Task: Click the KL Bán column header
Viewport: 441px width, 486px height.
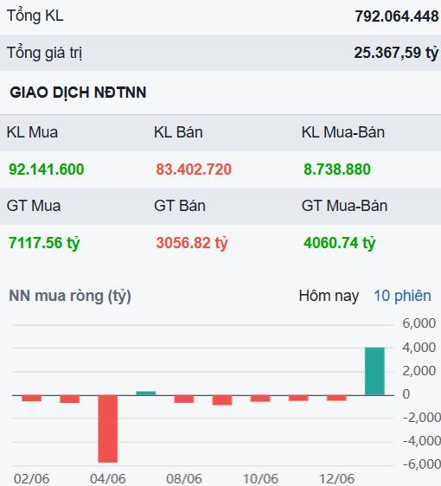Action: click(x=178, y=132)
